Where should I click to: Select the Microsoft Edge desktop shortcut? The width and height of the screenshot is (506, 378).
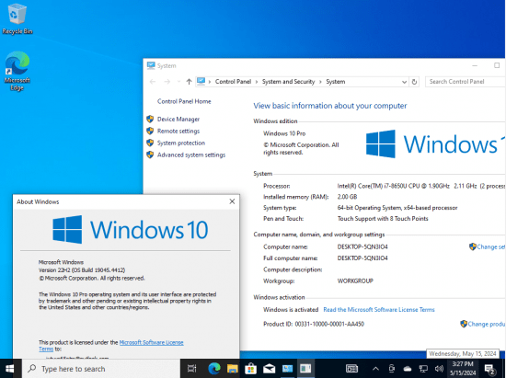coord(17,71)
